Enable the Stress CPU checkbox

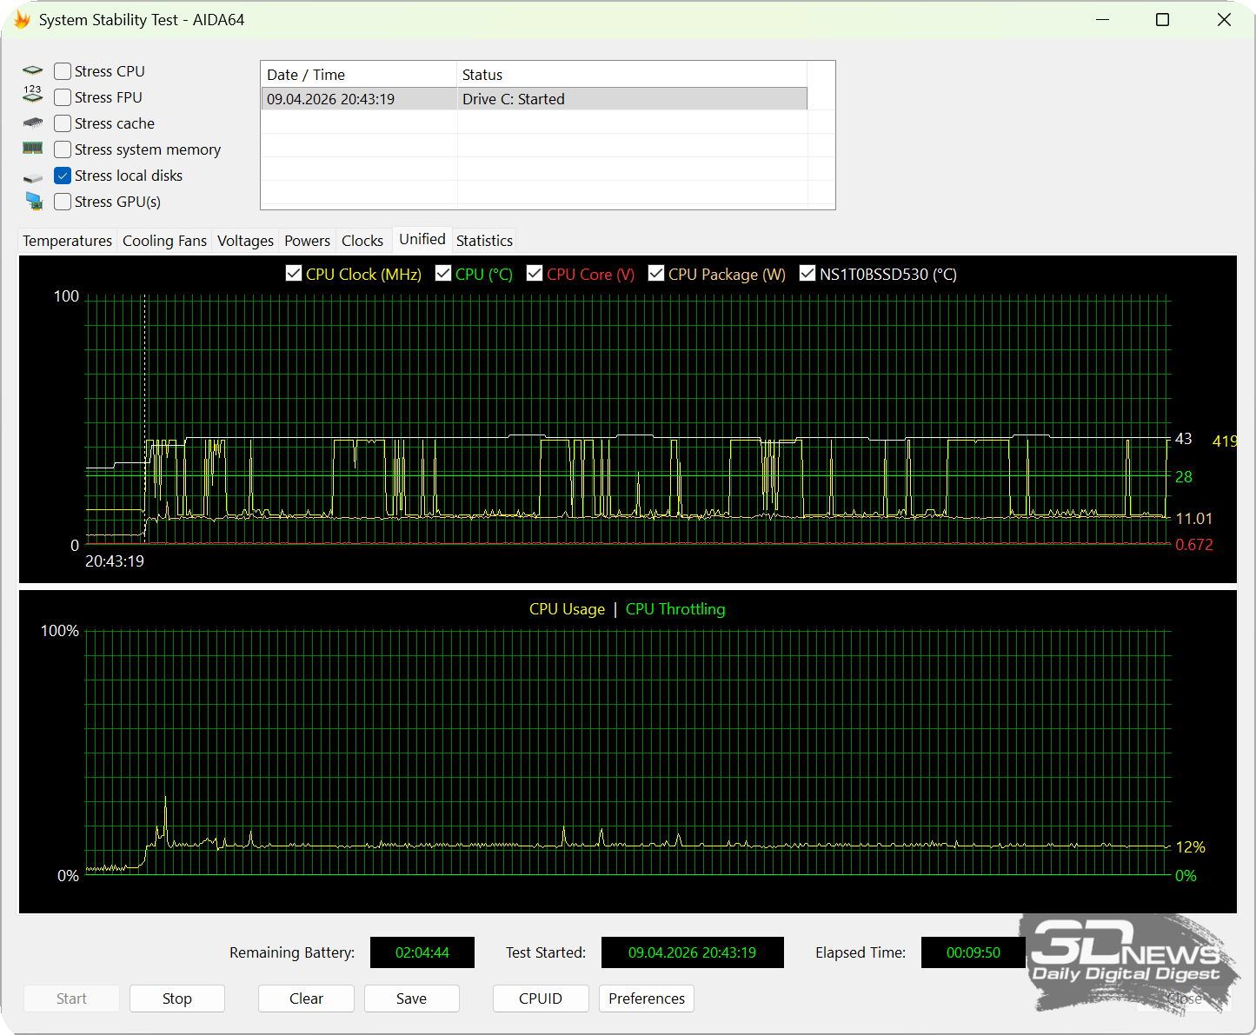[63, 71]
